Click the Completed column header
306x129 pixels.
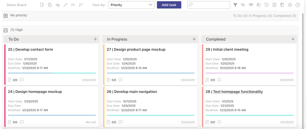click(250, 39)
